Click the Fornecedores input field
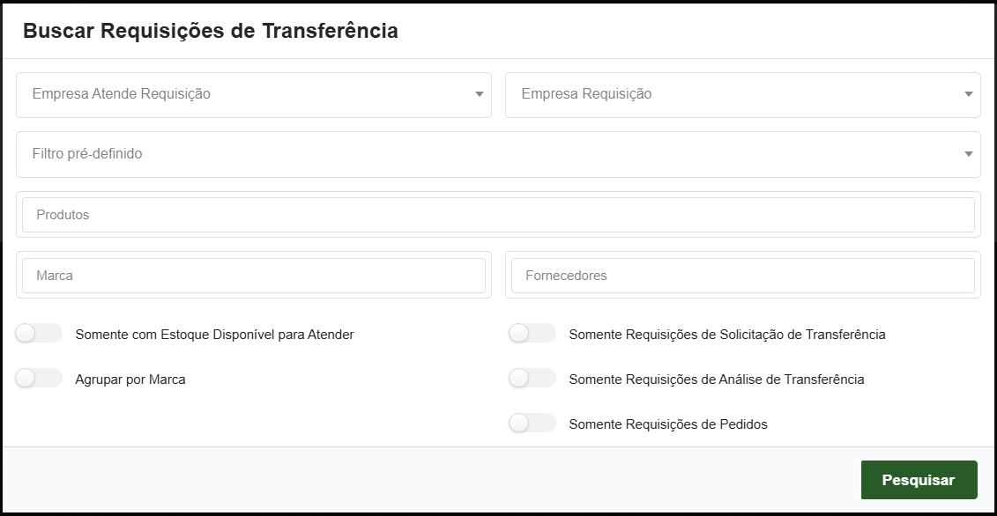997x516 pixels. coord(743,275)
